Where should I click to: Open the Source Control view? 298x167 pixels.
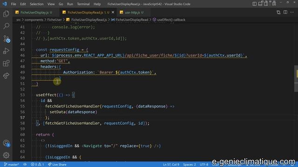pyautogui.click(x=7, y=39)
